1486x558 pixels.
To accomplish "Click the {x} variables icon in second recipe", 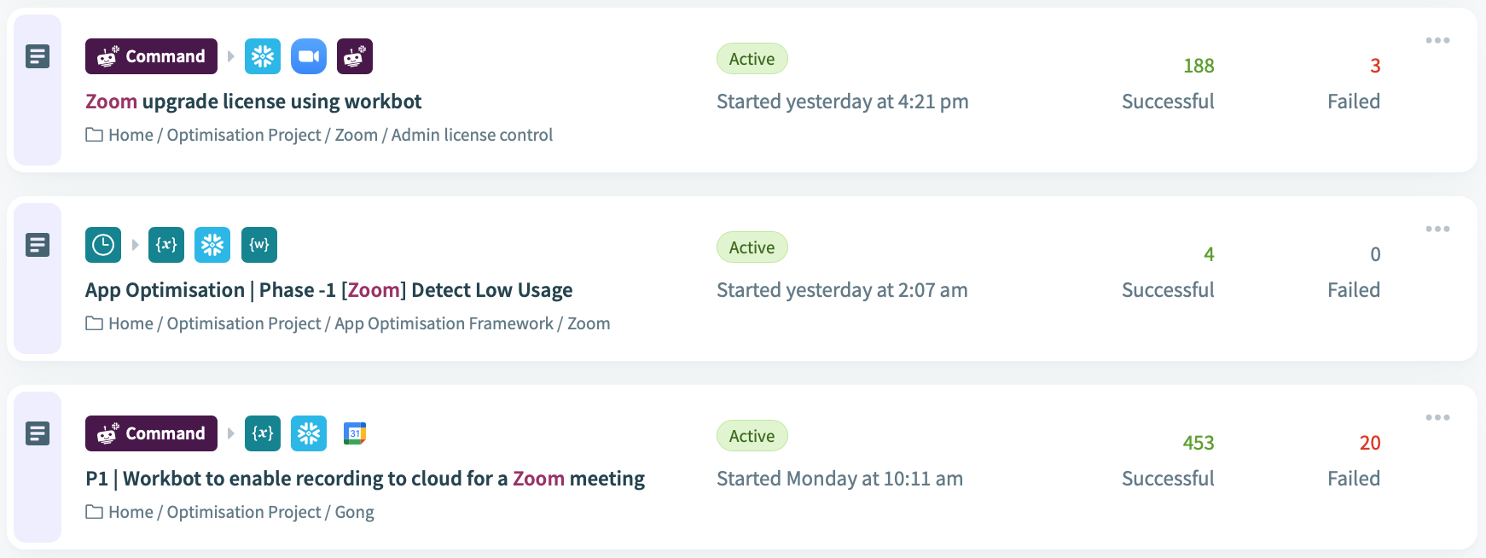I will click(x=166, y=245).
